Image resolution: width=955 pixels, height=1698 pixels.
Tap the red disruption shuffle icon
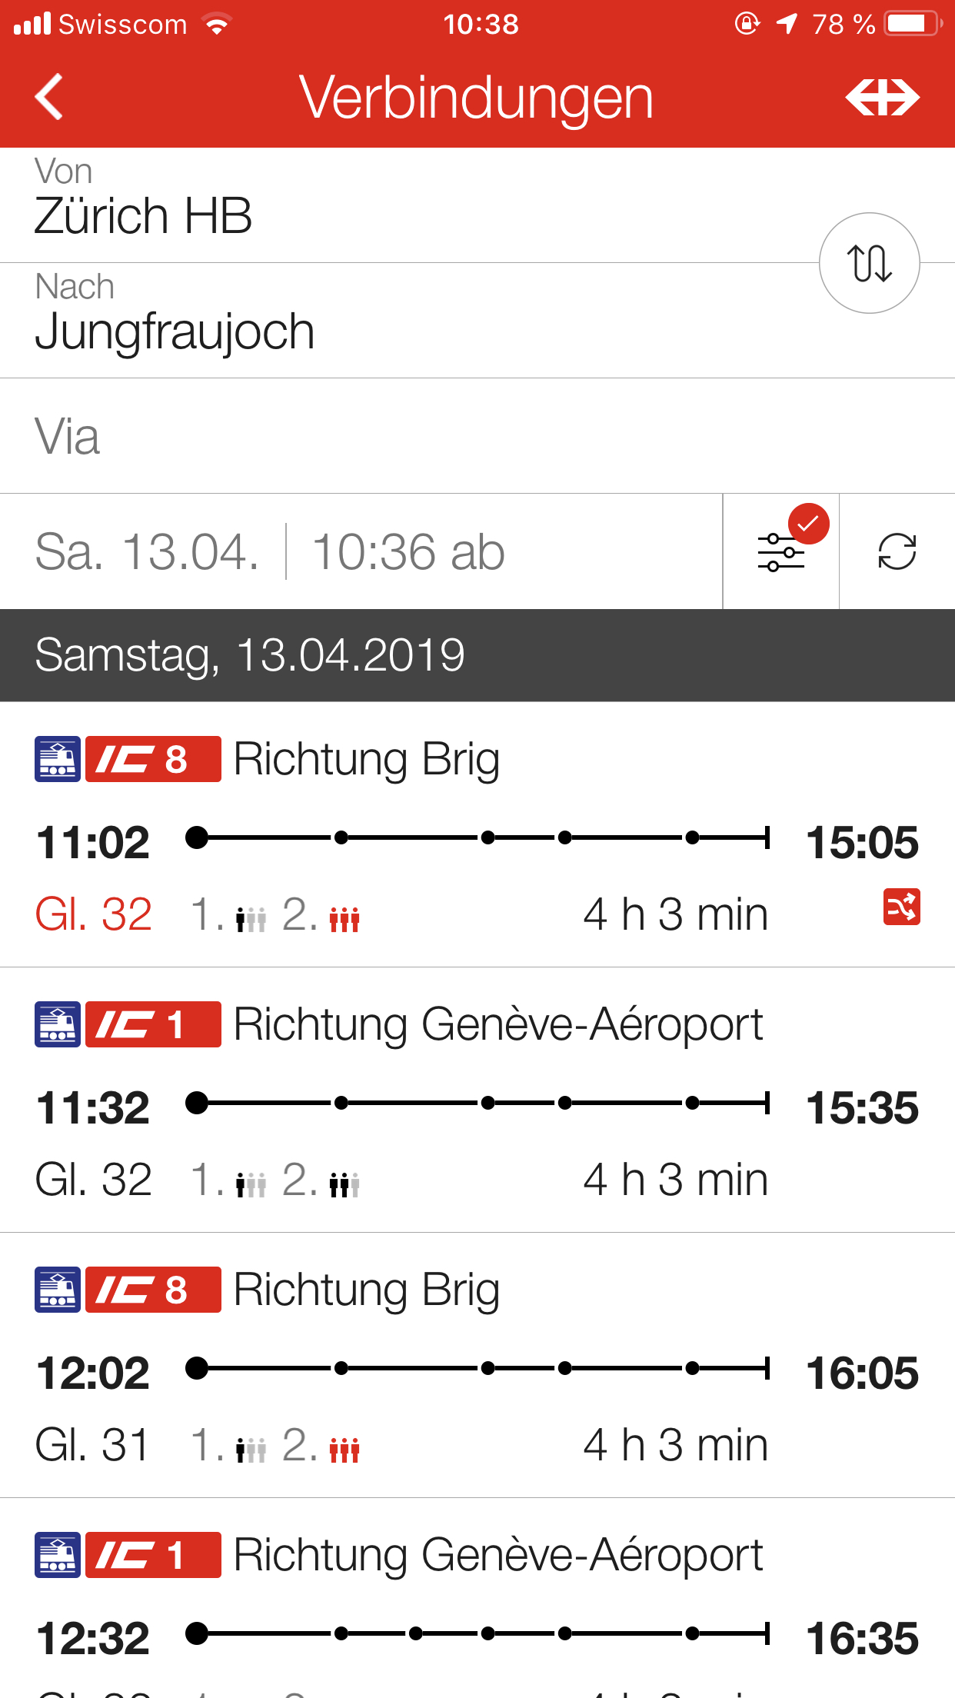point(901,907)
